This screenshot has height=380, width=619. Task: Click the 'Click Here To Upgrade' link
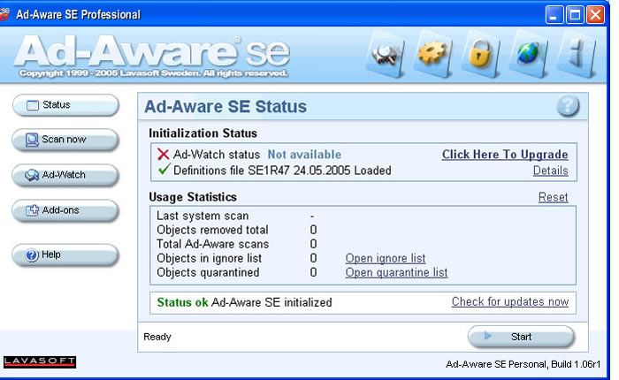(505, 155)
